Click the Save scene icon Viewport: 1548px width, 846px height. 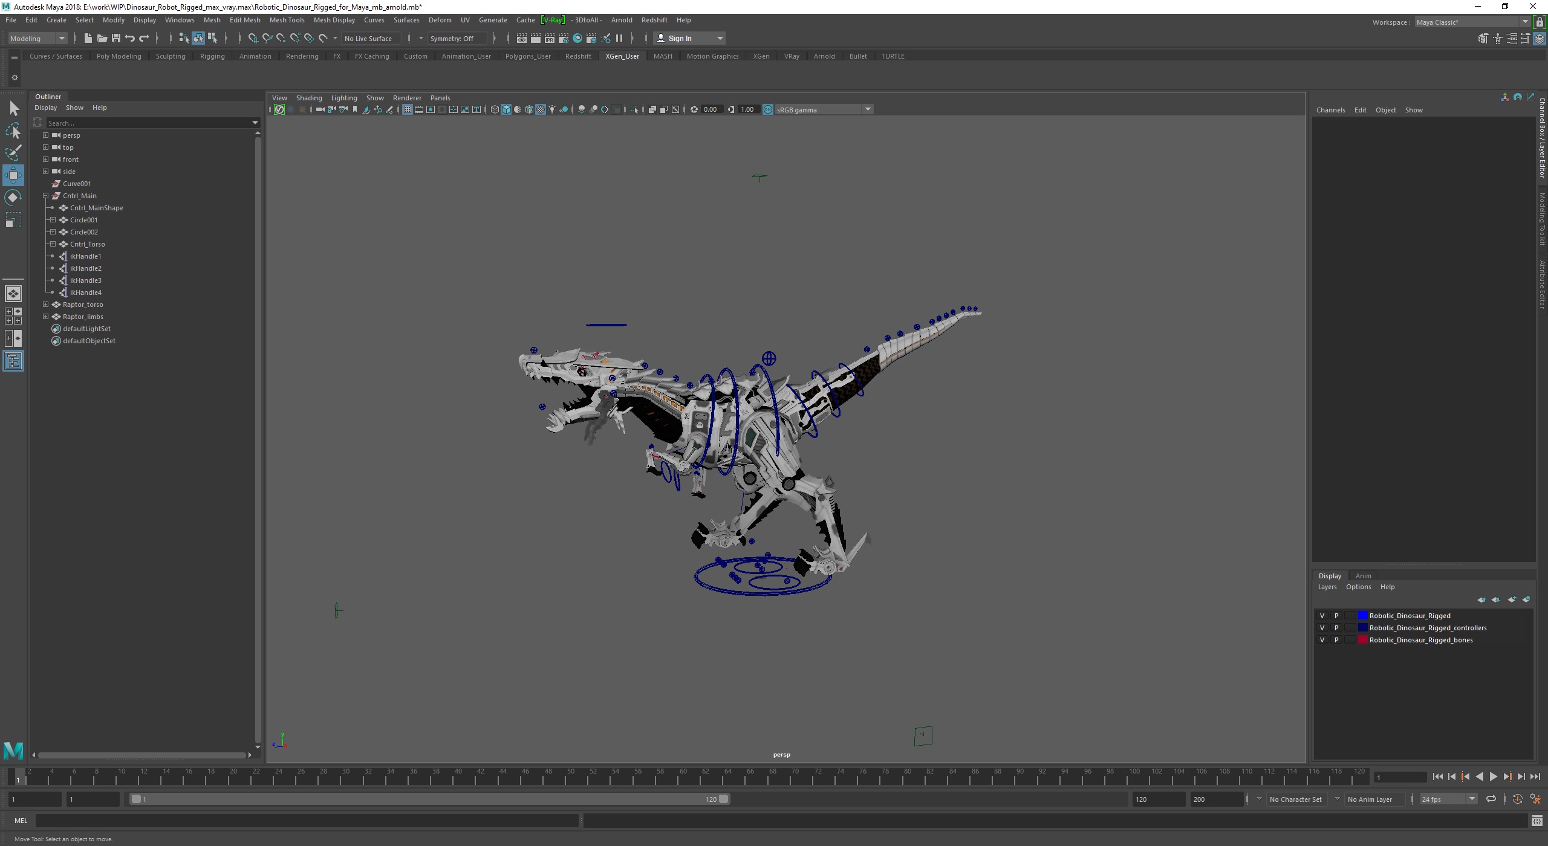pos(115,38)
